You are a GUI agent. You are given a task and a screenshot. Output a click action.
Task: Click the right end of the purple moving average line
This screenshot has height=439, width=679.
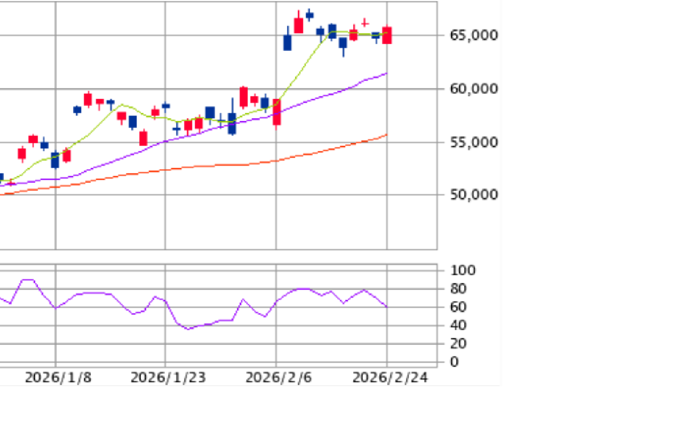coord(386,73)
